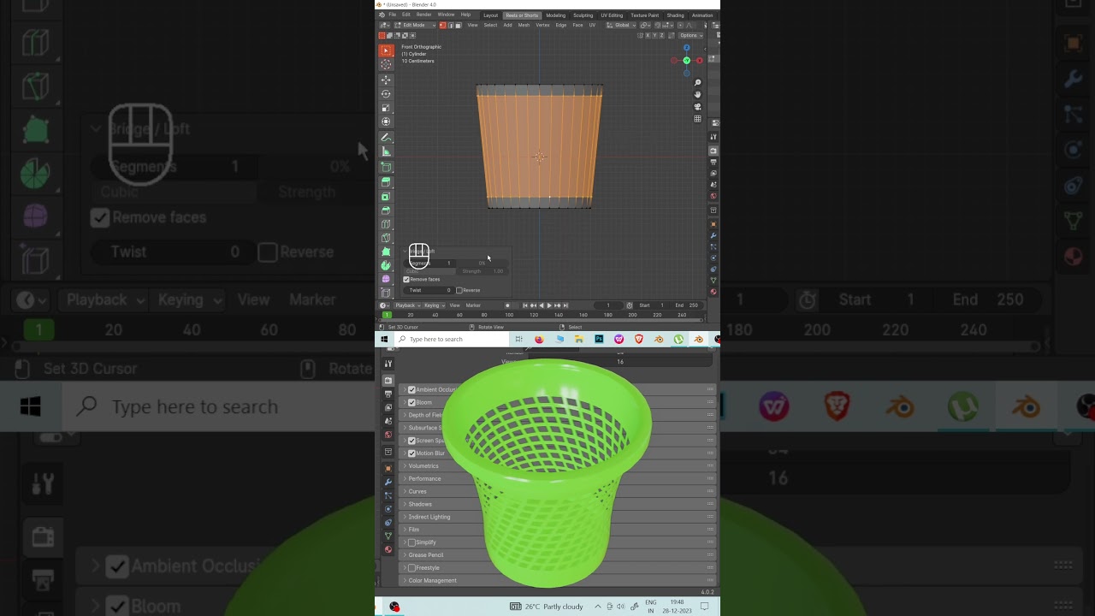Image resolution: width=1095 pixels, height=616 pixels.
Task: Uncheck the Motion Blur checkbox
Action: (411, 453)
